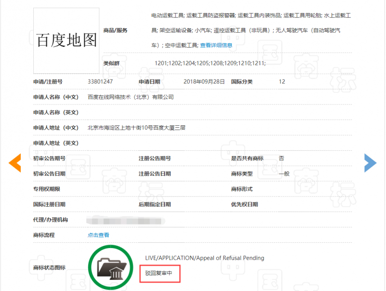Screen dimensions: 386x291
Task: Select goods text starting 电动运载工具
Action: (x=251, y=30)
